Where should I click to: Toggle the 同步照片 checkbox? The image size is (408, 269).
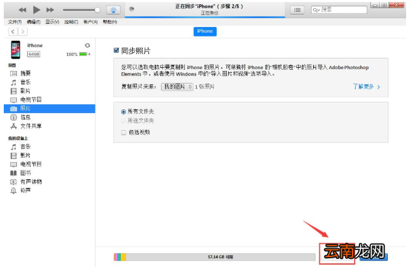pyautogui.click(x=116, y=50)
